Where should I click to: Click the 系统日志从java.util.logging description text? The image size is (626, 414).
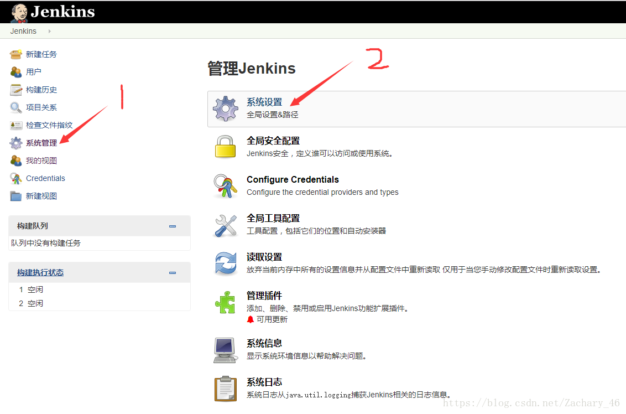348,395
